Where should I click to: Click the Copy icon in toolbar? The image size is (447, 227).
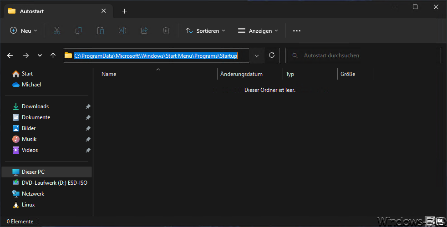tap(79, 31)
